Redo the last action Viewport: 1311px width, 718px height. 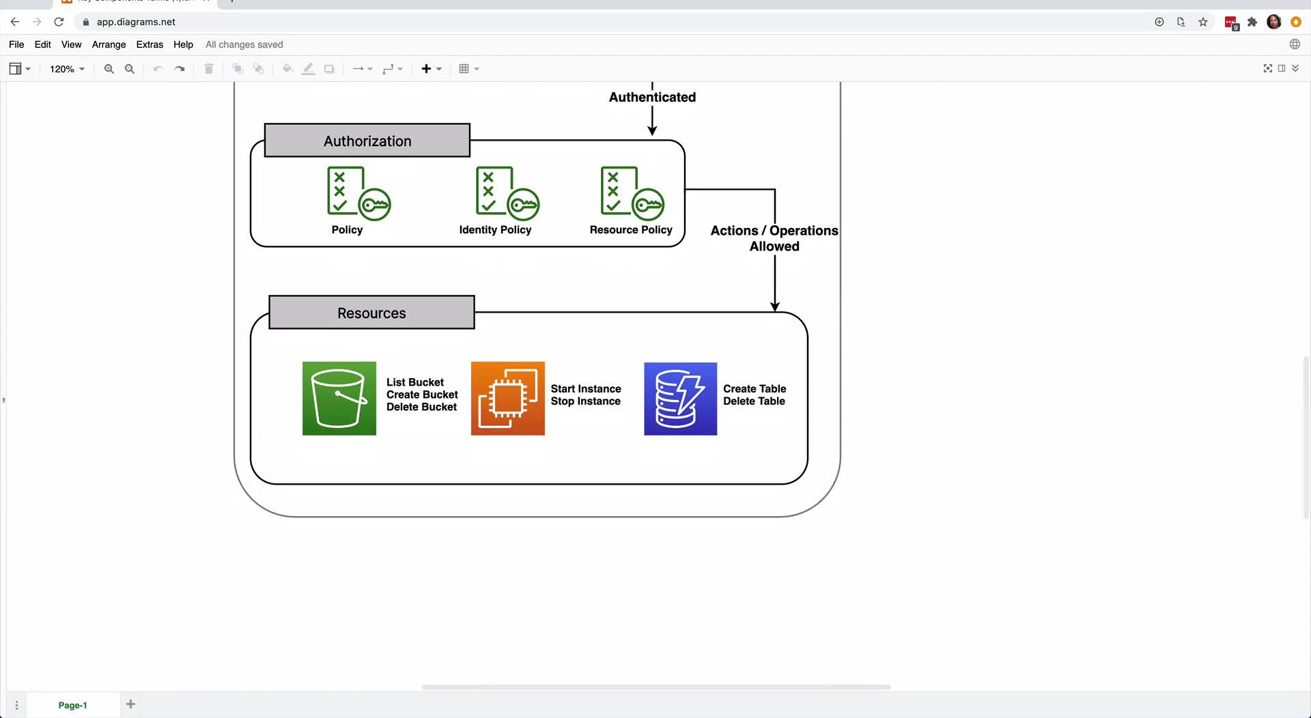(180, 69)
